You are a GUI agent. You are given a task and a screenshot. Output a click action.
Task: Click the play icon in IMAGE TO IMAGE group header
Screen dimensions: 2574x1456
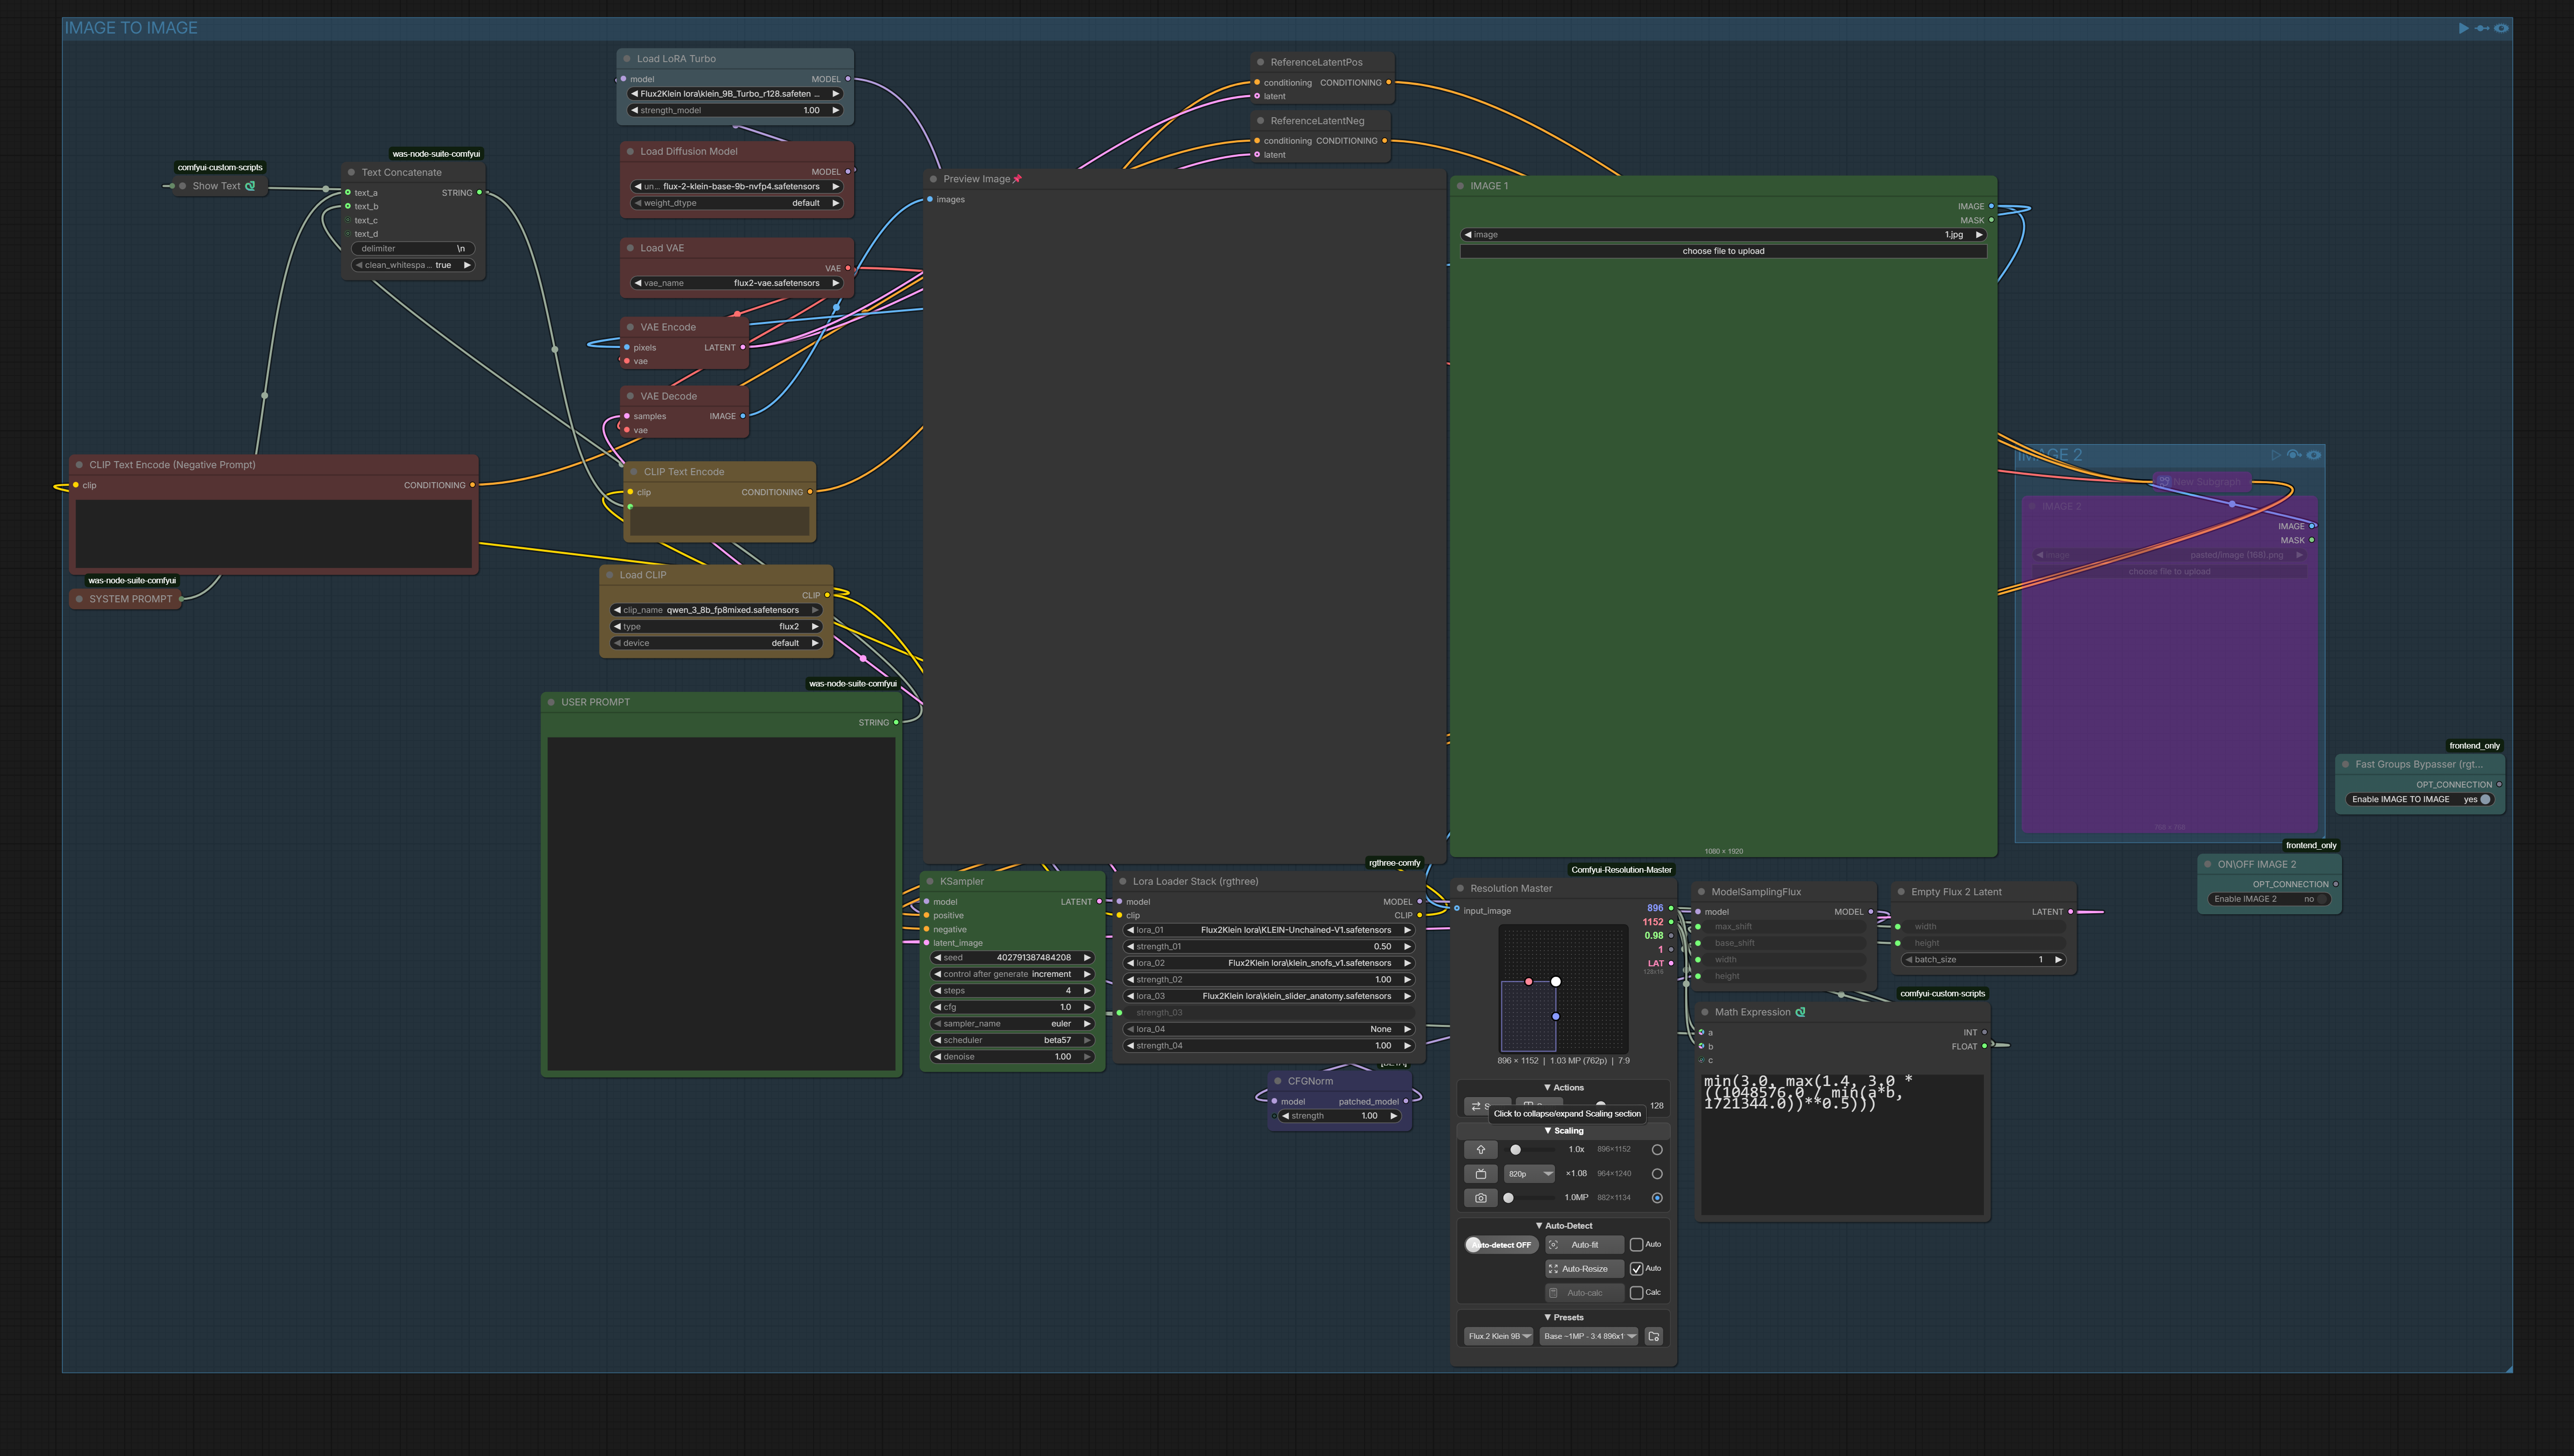click(x=2463, y=28)
